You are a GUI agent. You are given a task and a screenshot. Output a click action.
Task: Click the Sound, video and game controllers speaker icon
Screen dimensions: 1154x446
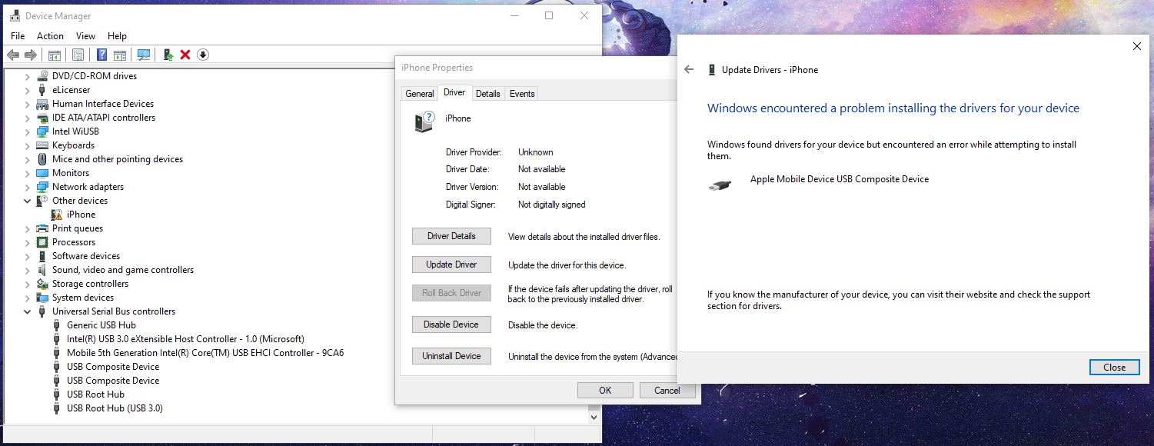(x=43, y=270)
